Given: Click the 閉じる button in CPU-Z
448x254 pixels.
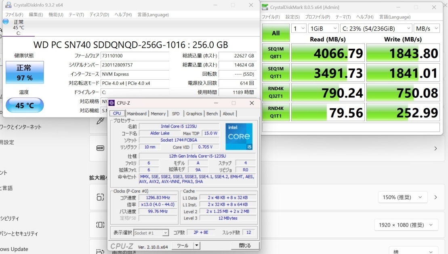Looking at the screenshot, I should point(245,245).
